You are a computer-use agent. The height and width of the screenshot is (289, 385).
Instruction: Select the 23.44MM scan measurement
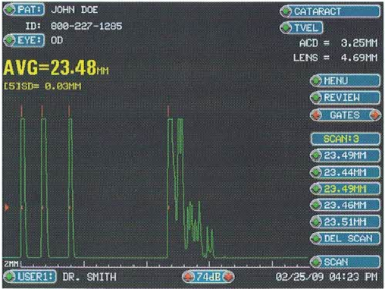(345, 172)
